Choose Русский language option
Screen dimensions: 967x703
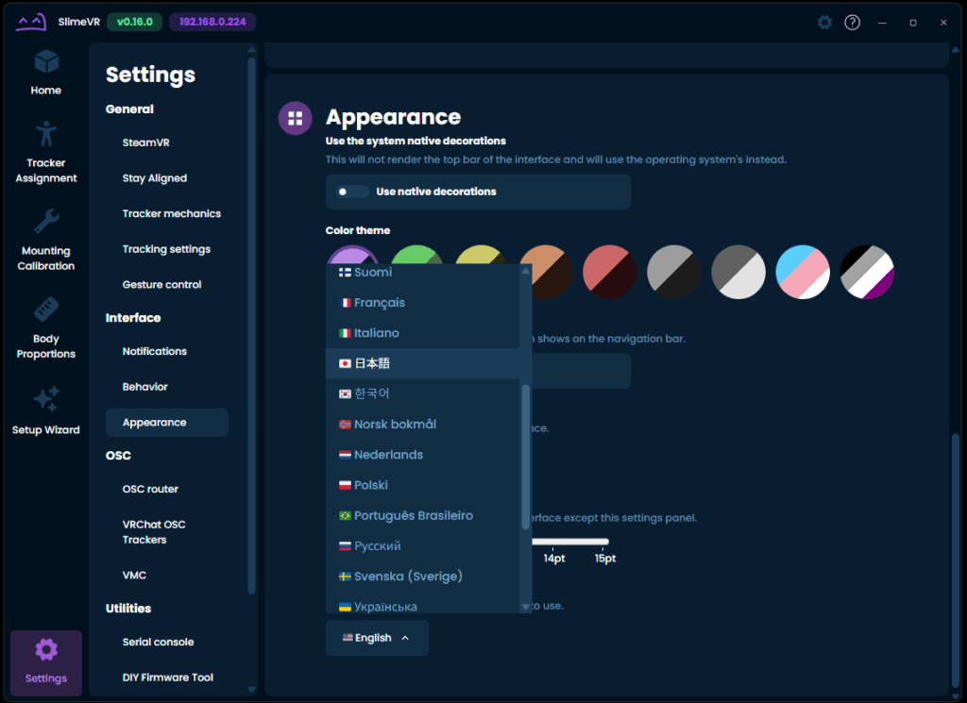click(x=422, y=545)
